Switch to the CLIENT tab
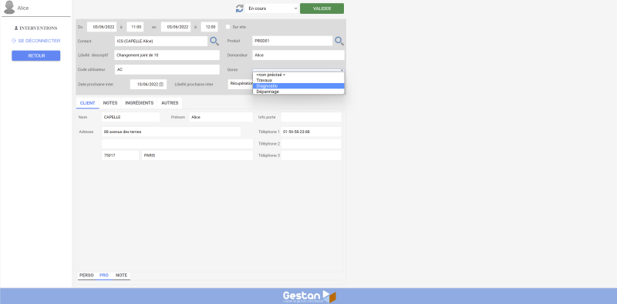 coord(87,103)
